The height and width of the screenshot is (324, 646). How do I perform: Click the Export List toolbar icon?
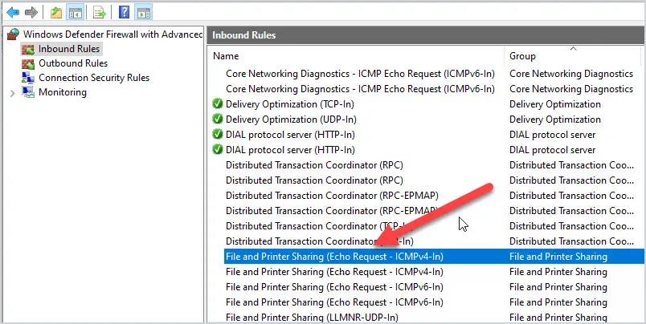(100, 13)
